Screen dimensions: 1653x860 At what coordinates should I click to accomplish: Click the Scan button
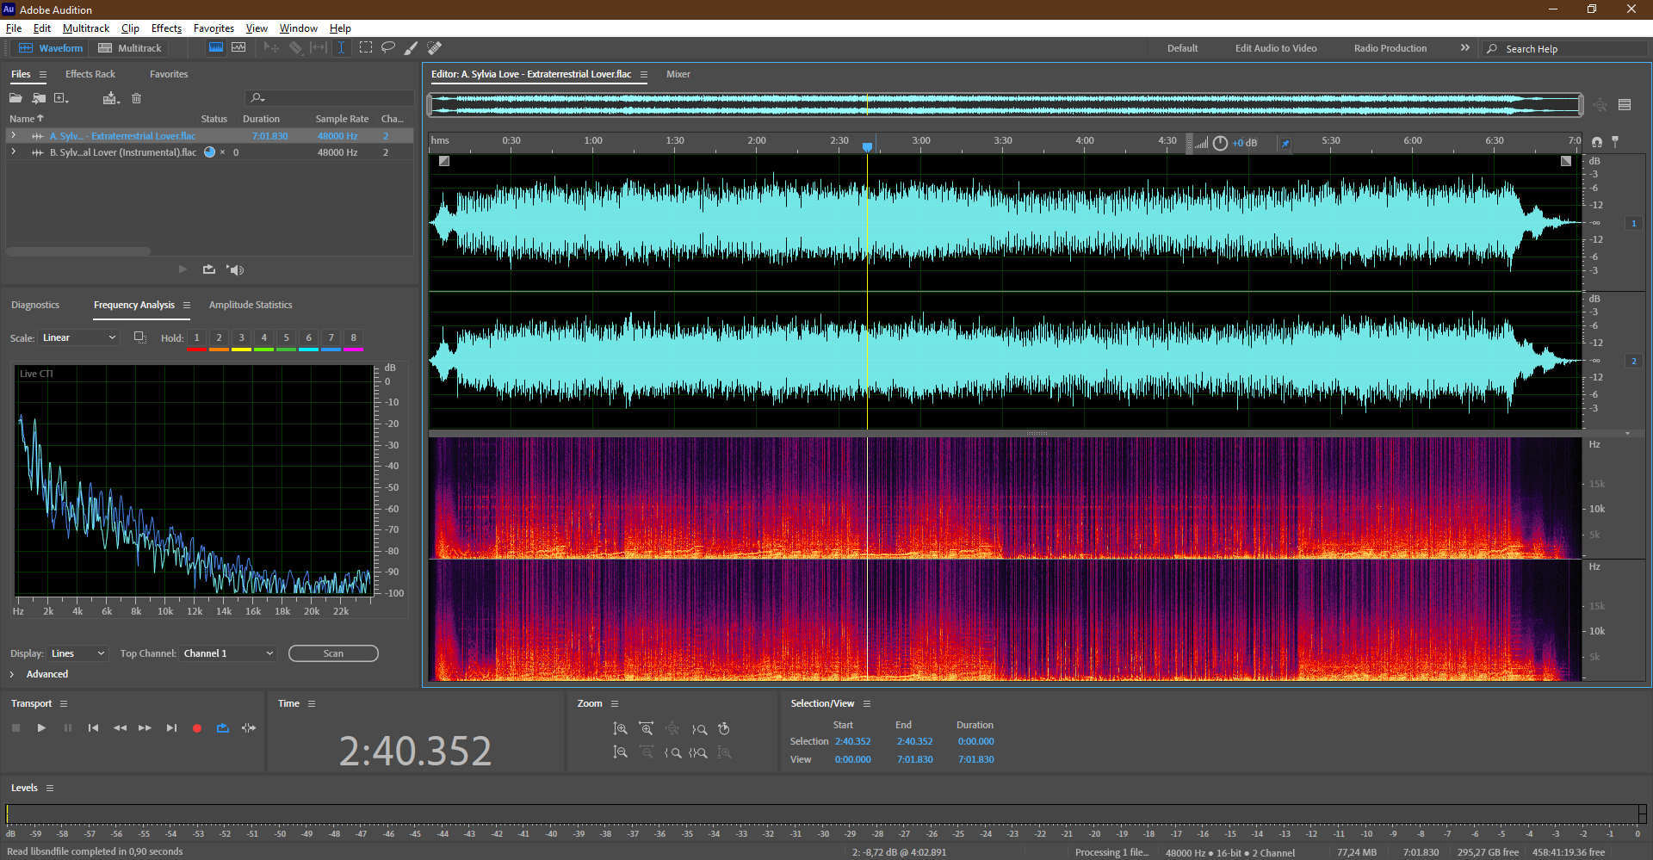[333, 653]
